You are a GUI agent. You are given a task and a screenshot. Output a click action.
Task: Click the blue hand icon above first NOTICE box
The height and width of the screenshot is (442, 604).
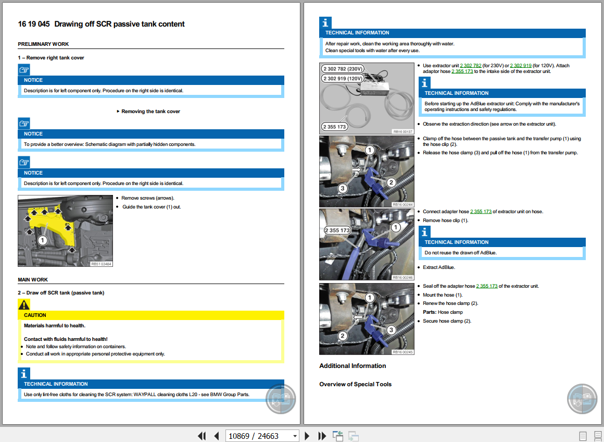pyautogui.click(x=23, y=69)
